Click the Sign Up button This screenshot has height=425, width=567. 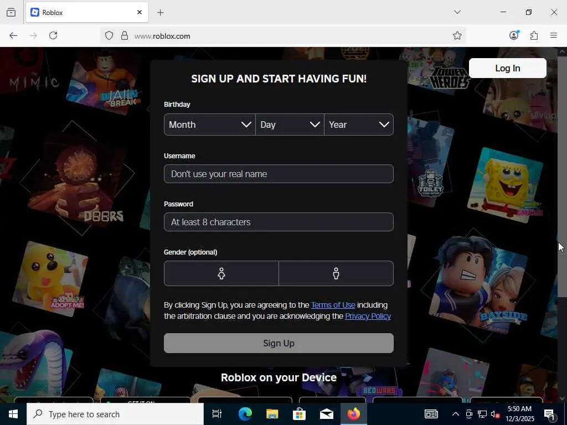tap(279, 343)
